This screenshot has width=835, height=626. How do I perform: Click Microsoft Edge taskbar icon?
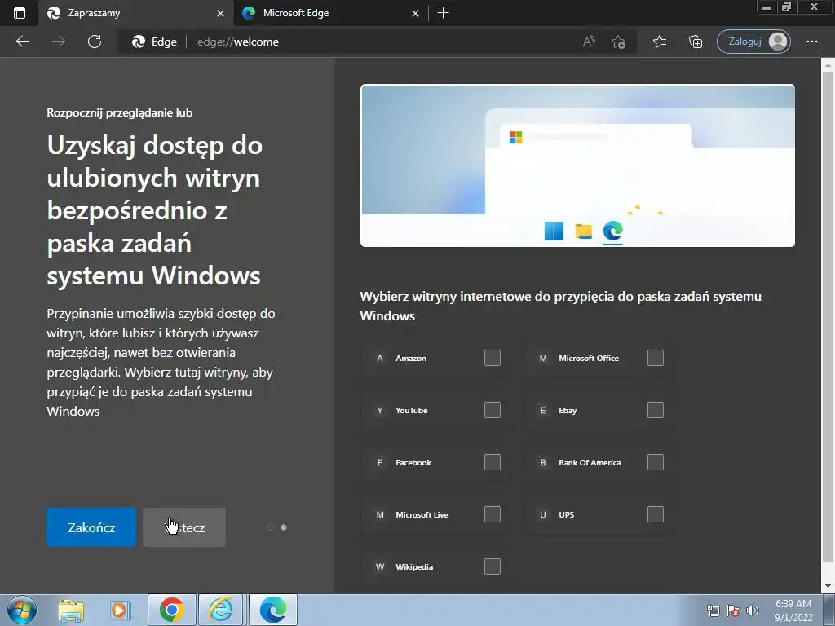point(272,610)
